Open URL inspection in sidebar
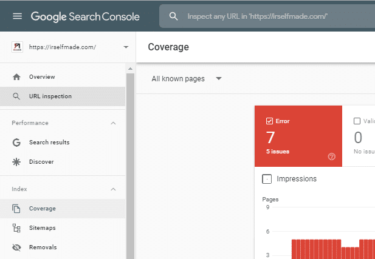 (63, 96)
